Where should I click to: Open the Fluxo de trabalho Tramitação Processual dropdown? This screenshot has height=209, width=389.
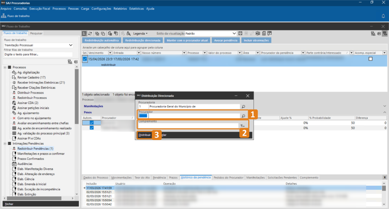tap(71, 45)
